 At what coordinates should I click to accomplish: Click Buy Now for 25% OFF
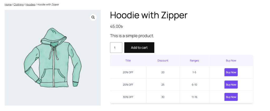[x=231, y=85]
